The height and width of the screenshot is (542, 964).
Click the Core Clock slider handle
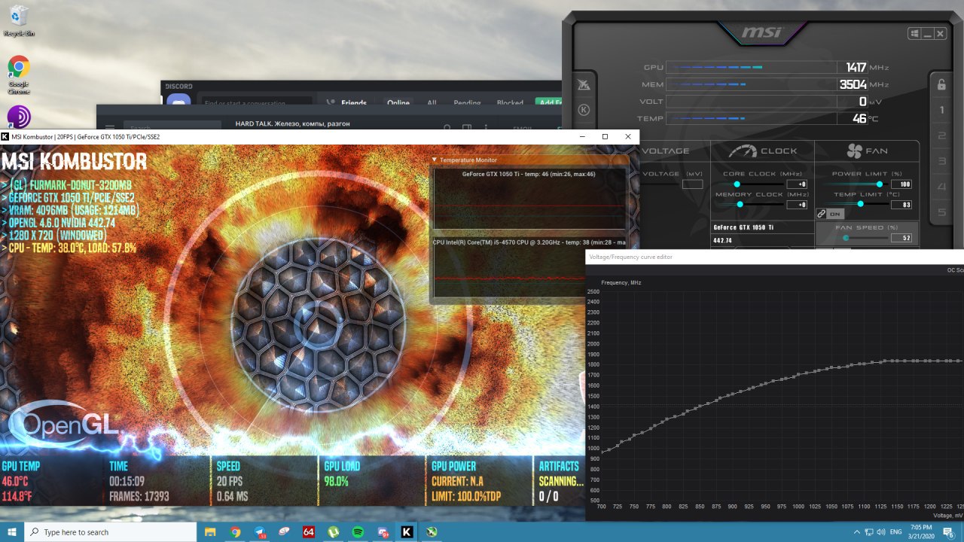tap(737, 184)
